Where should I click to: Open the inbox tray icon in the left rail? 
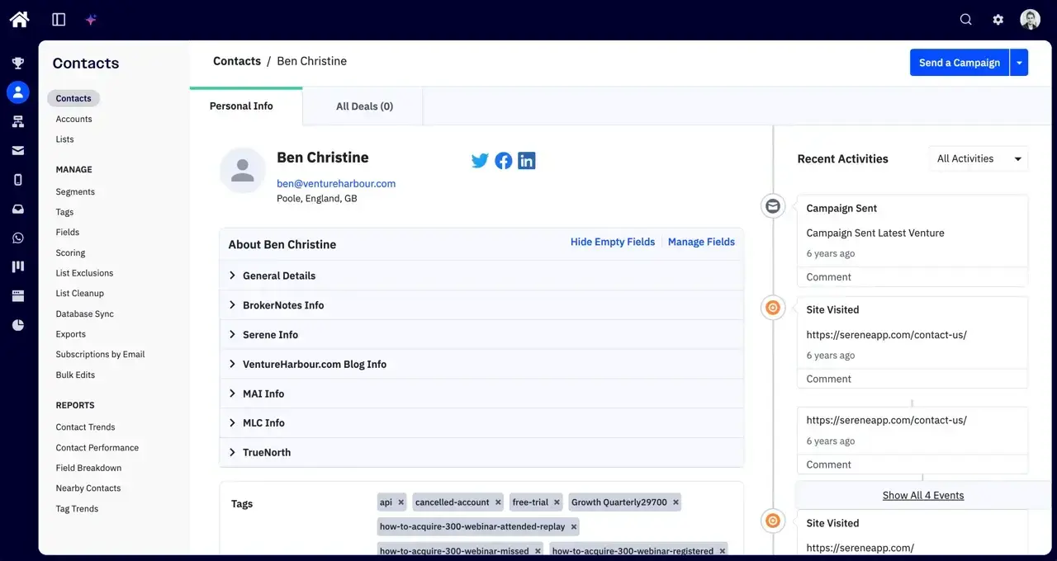[x=18, y=209]
